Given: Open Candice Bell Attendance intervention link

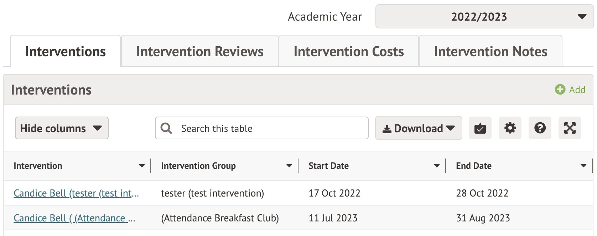Looking at the screenshot, I should coord(74,218).
